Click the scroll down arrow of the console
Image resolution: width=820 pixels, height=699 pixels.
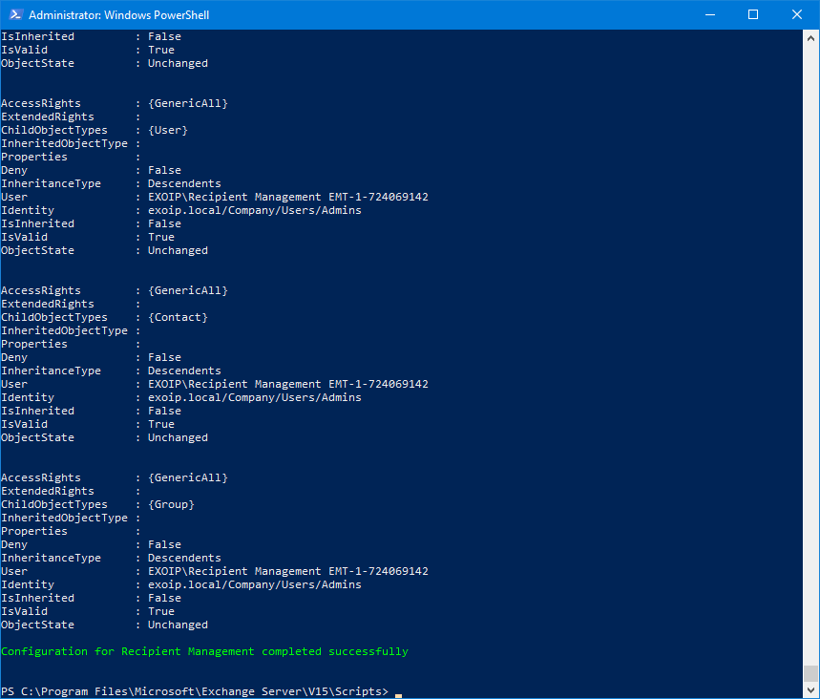pyautogui.click(x=810, y=690)
